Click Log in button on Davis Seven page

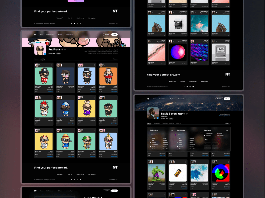point(227,99)
